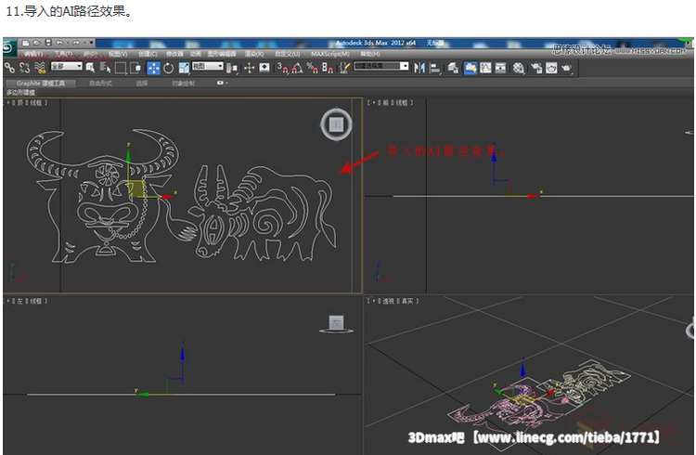Open the 帮助(H) menu

pyautogui.click(x=370, y=54)
